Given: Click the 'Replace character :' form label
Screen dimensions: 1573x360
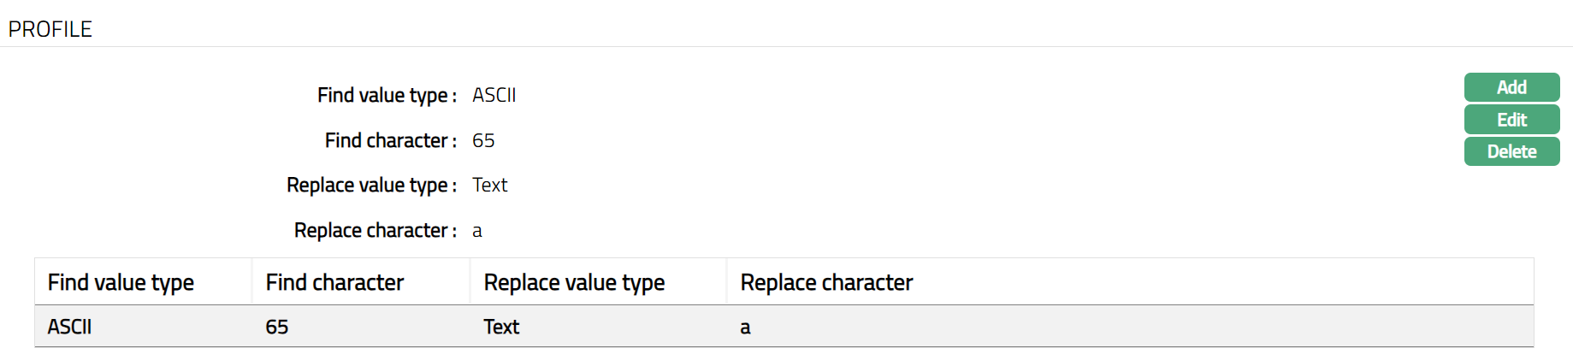Looking at the screenshot, I should pos(375,230).
